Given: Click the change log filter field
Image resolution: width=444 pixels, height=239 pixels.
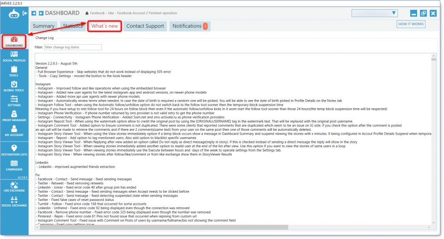Looking at the screenshot, I should pos(73,47).
